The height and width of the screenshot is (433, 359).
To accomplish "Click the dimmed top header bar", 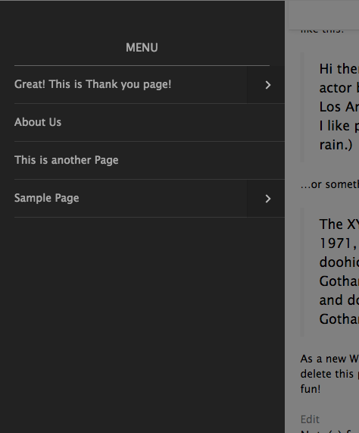I will coord(323,14).
